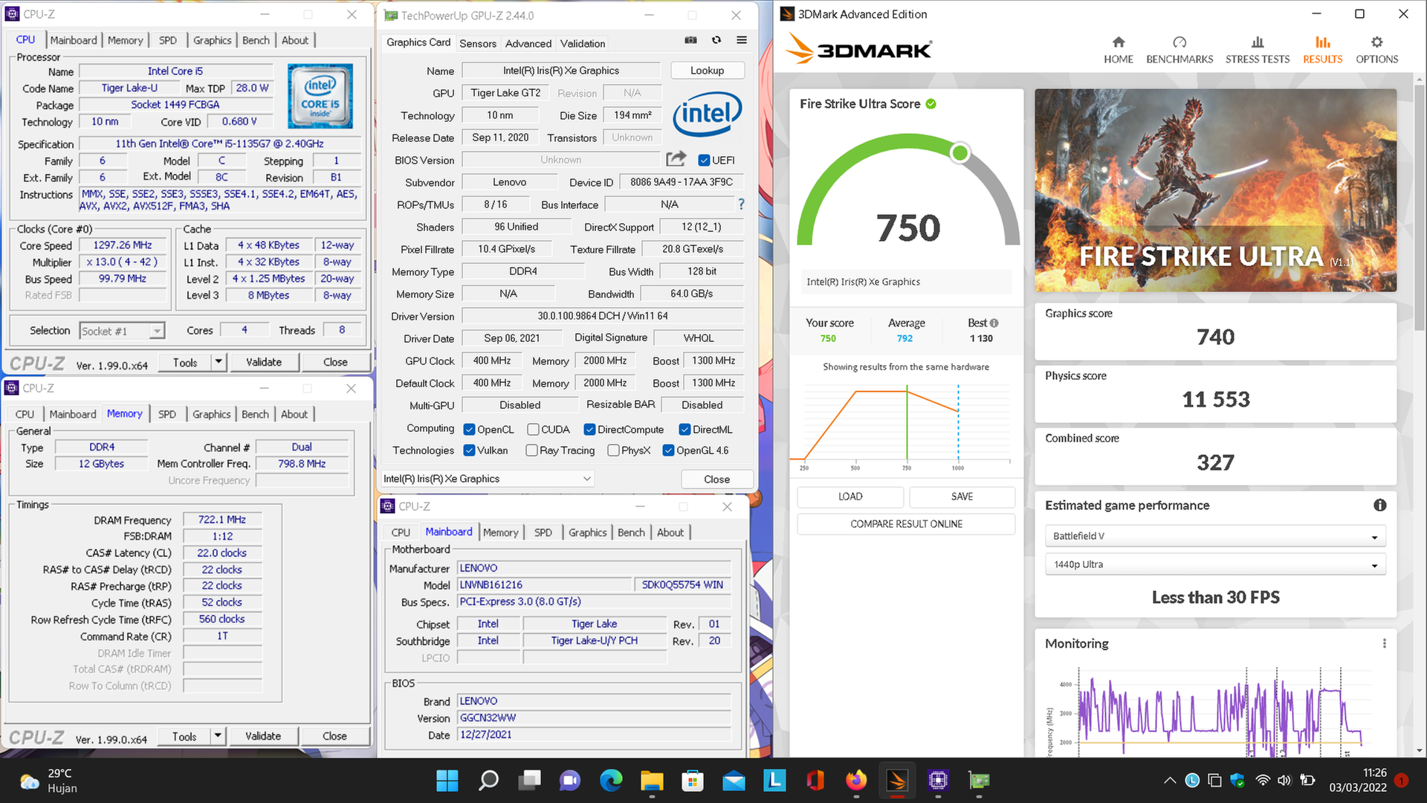Open taskbar Search
Screen dimensions: 1427x803
coord(488,781)
